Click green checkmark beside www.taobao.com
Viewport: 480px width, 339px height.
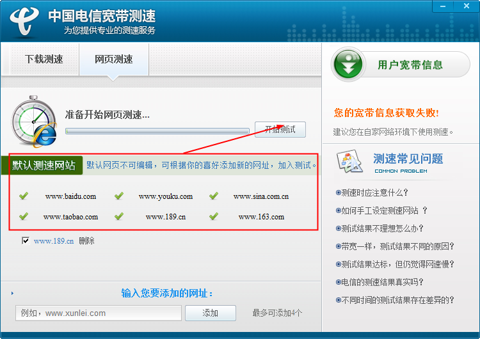point(24,216)
